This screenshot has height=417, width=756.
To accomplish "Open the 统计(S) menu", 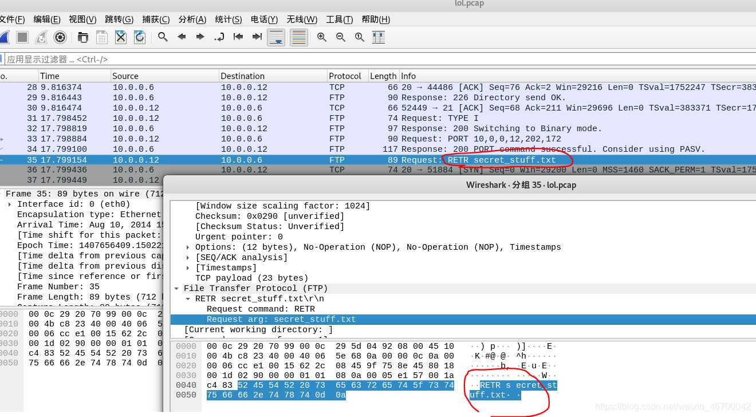I will coord(229,19).
